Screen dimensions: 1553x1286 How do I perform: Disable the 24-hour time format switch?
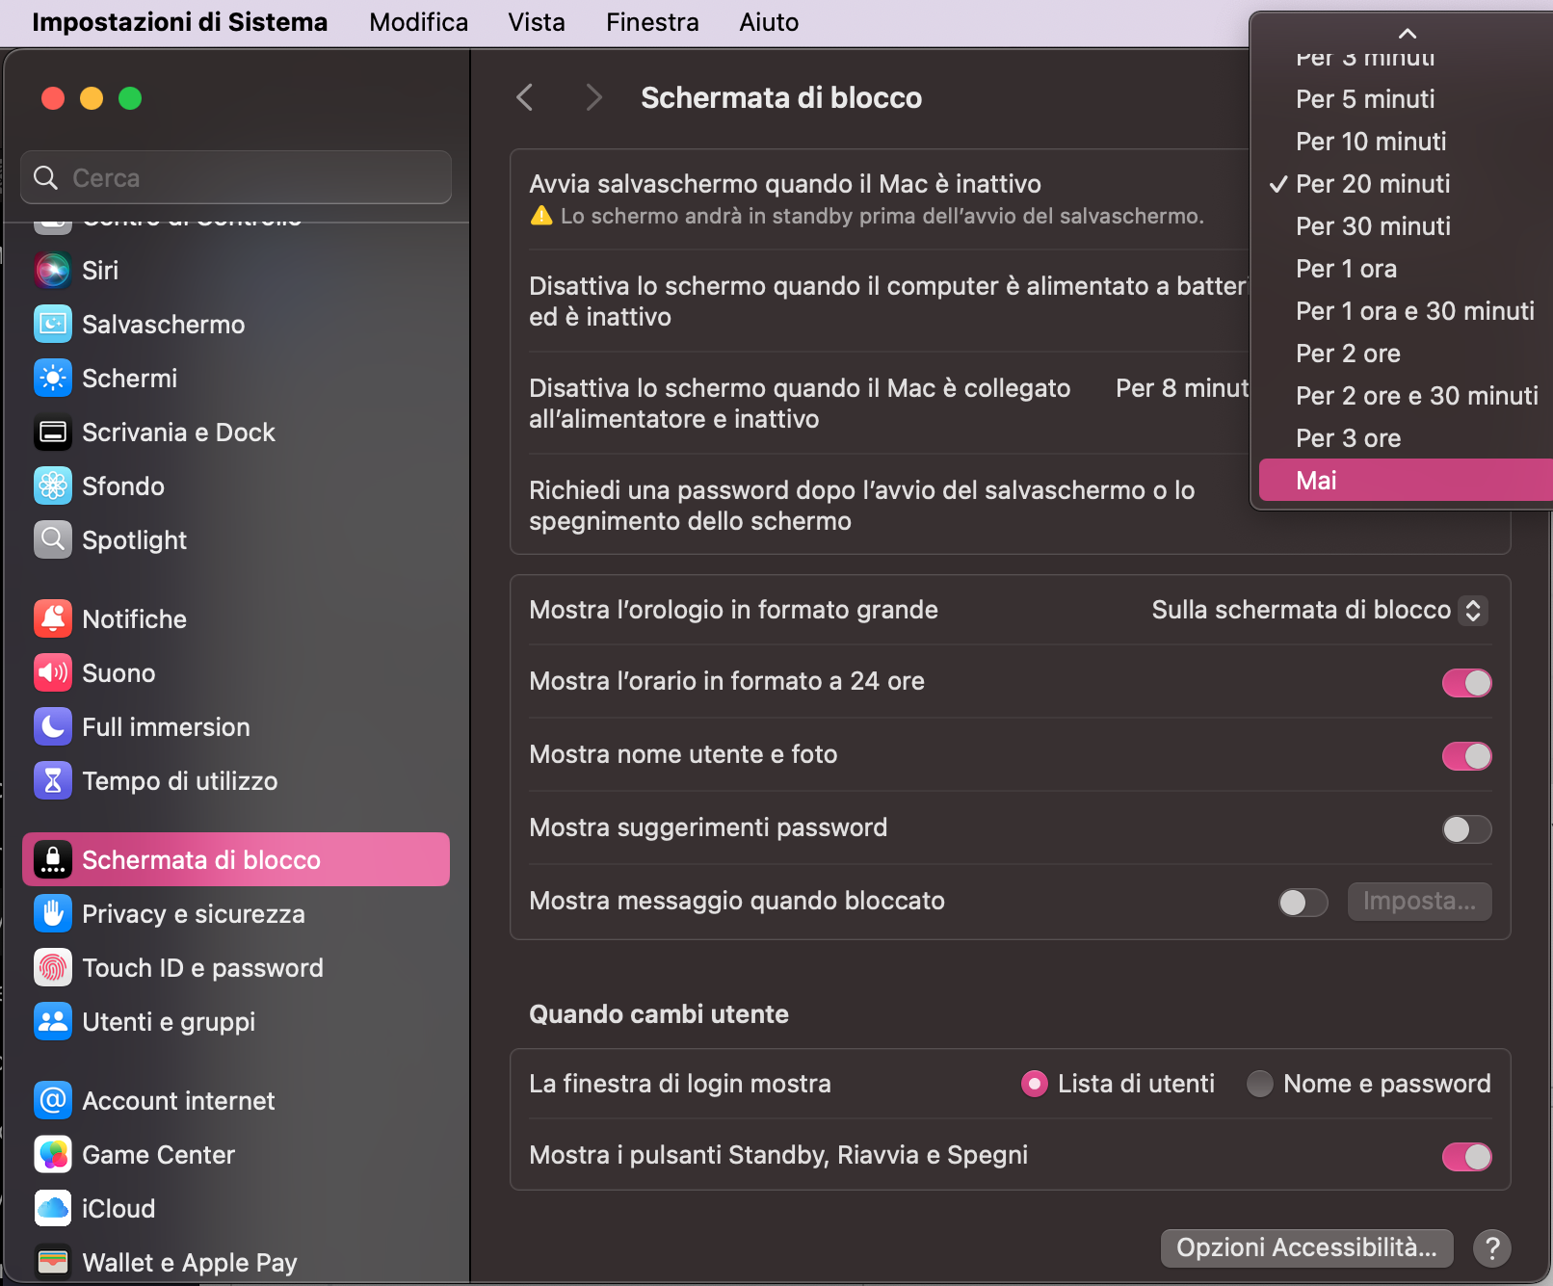pyautogui.click(x=1466, y=683)
